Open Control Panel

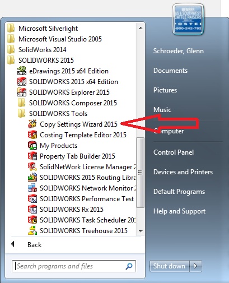[x=174, y=152]
